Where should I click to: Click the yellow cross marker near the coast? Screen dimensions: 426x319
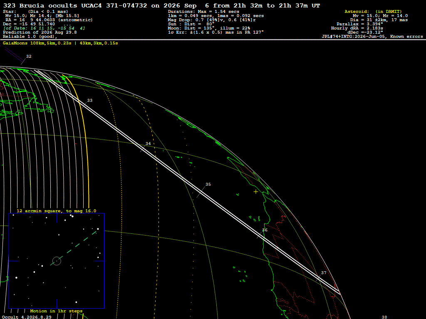(x=256, y=192)
